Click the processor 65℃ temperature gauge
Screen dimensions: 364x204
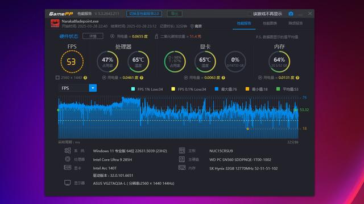[138, 62]
